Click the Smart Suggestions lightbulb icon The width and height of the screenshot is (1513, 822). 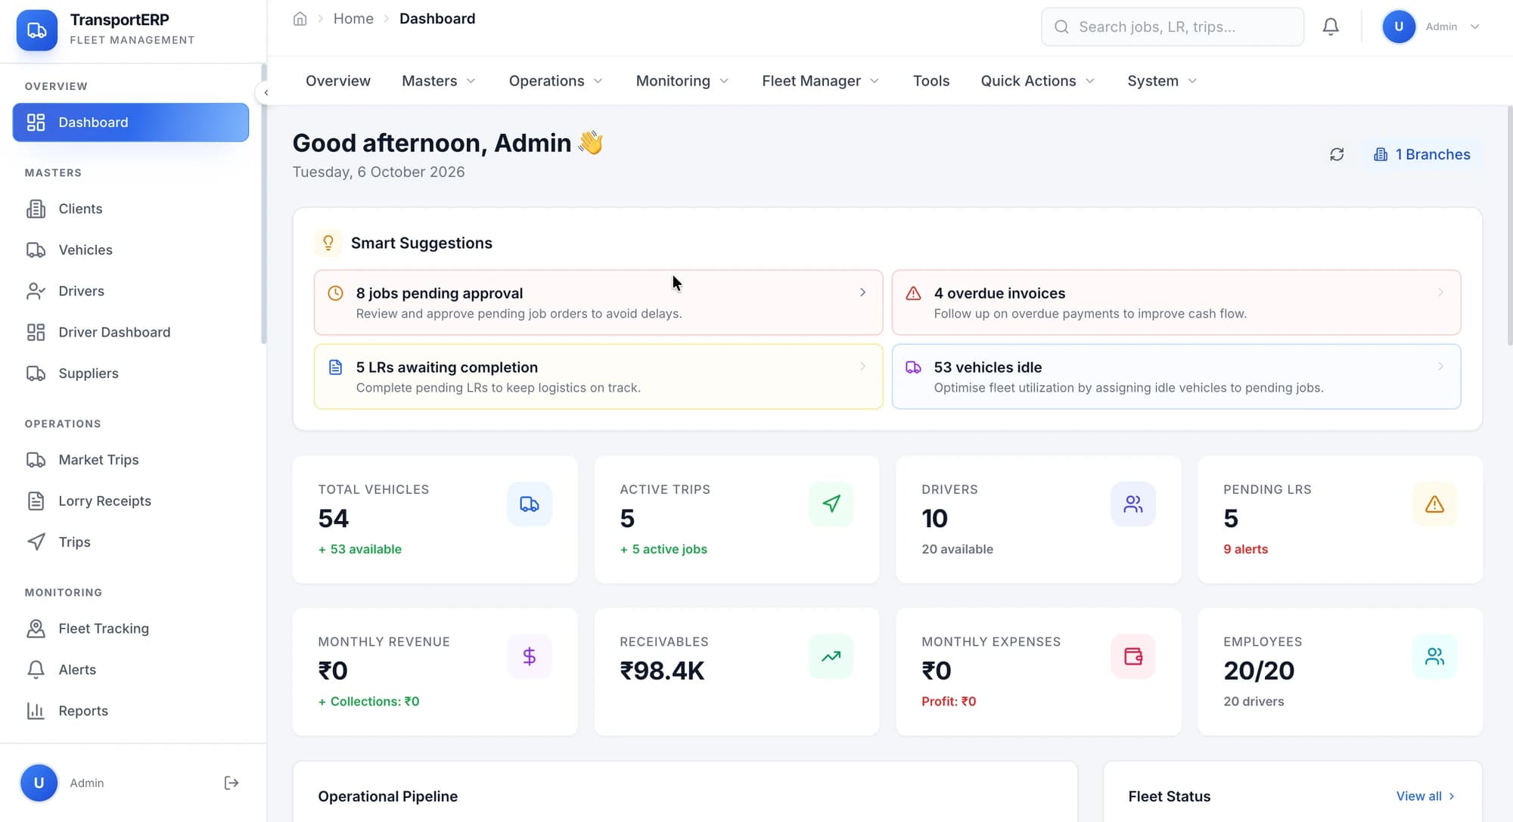click(328, 243)
